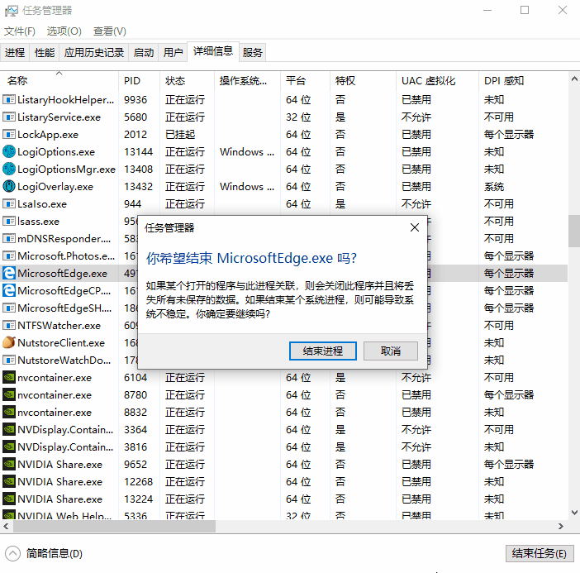Click the mDNSResponder process icon
Screen dimensions: 580x573
[x=9, y=238]
